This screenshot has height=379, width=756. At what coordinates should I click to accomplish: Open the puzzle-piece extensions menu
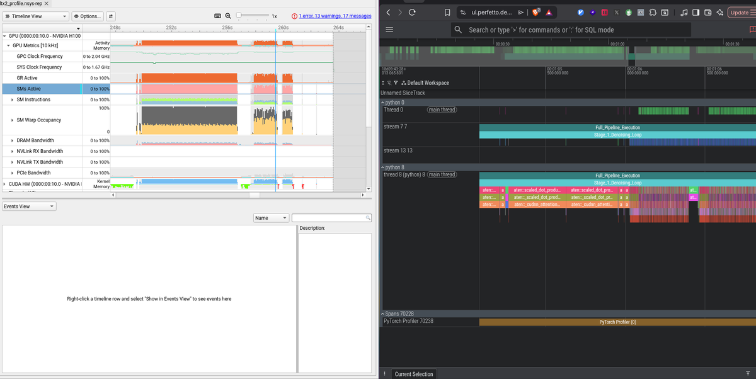tap(653, 13)
